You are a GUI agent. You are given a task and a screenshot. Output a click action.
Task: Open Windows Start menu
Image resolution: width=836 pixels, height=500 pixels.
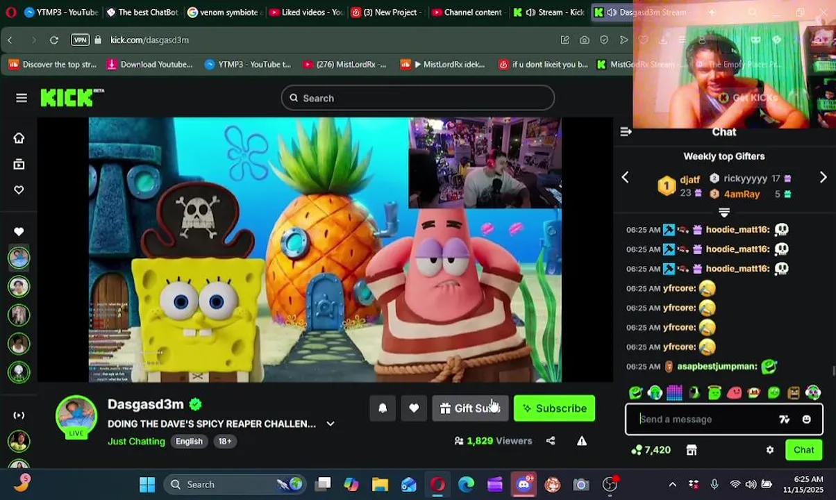(x=147, y=484)
